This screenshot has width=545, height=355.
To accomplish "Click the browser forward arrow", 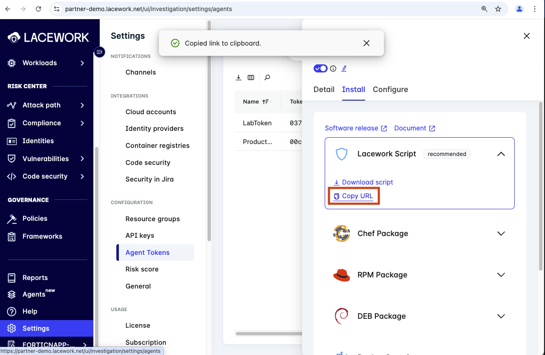I will pyautogui.click(x=23, y=9).
